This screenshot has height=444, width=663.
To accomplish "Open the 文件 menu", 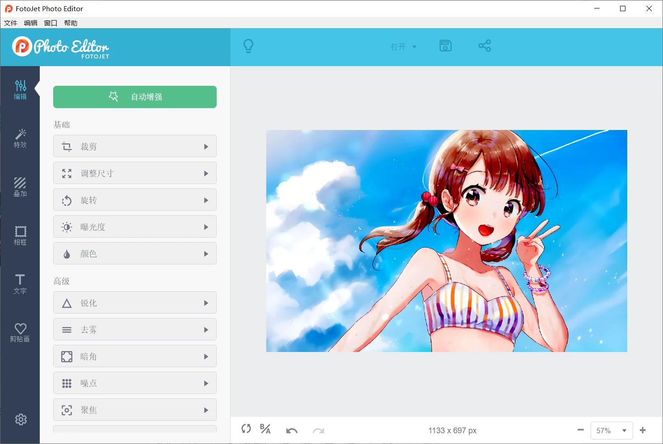I will point(11,23).
